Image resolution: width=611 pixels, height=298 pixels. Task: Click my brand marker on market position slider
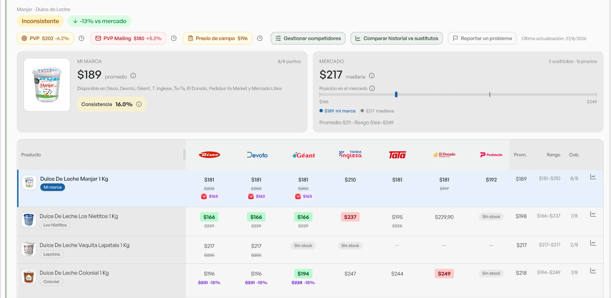pos(396,94)
